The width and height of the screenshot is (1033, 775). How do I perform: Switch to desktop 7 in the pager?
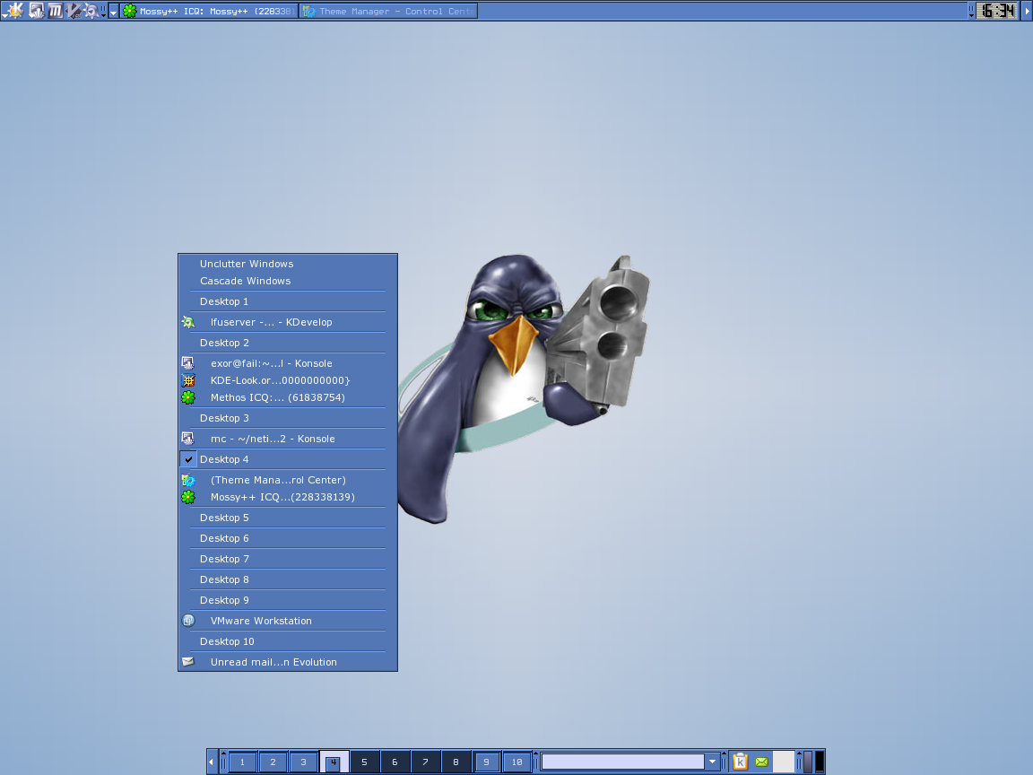[x=425, y=762]
